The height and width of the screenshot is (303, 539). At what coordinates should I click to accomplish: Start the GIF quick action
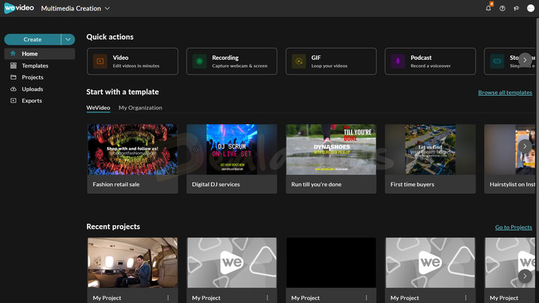coord(331,61)
